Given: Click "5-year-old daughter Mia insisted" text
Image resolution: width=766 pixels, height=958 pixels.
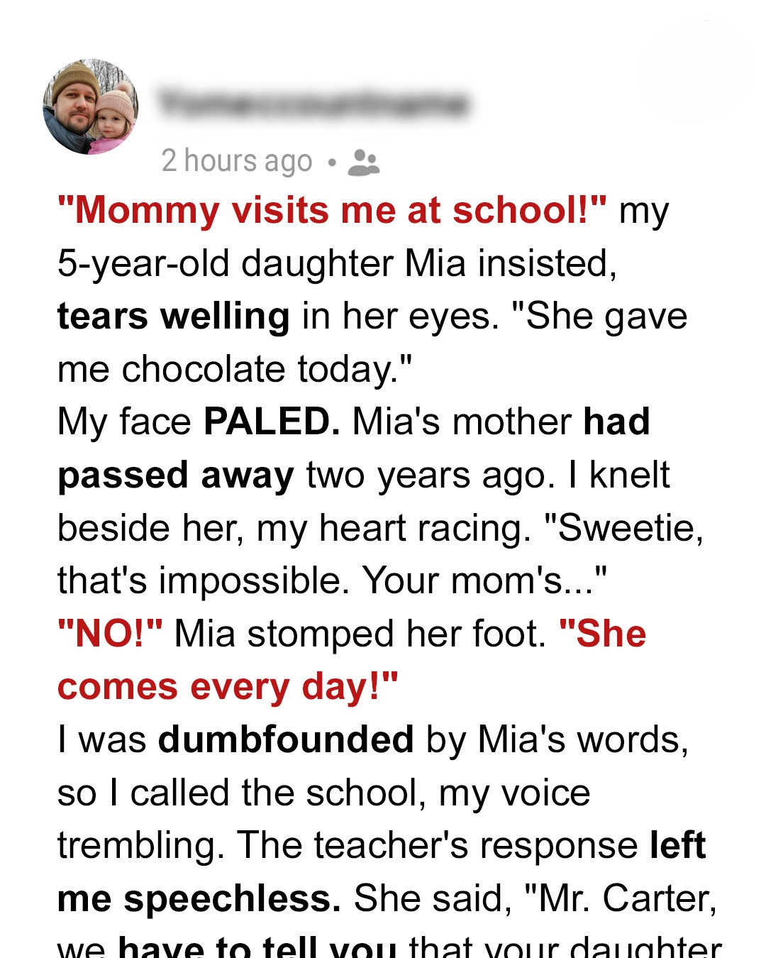Looking at the screenshot, I should click(x=337, y=263).
